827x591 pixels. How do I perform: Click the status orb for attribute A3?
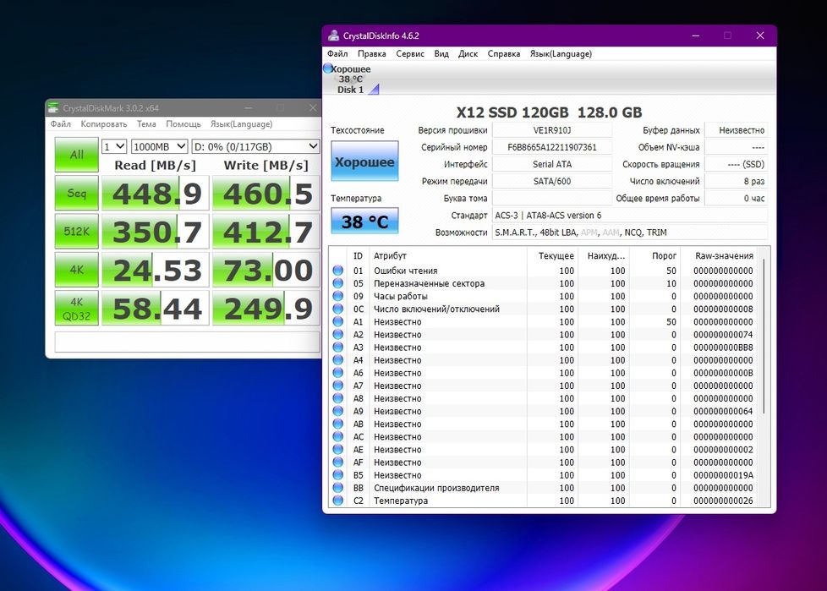click(x=338, y=347)
